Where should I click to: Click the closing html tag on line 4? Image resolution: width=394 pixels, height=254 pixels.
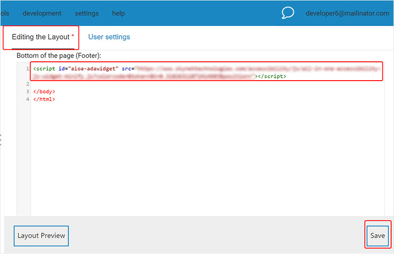click(x=44, y=99)
